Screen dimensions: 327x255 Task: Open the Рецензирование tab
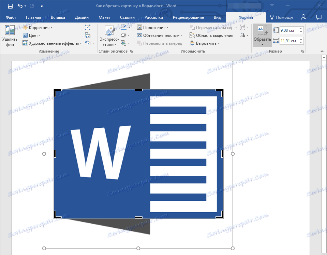point(188,17)
